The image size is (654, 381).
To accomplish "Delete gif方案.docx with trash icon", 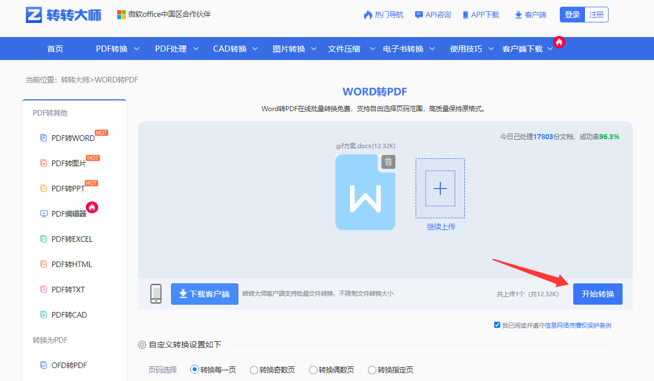I will click(x=388, y=162).
